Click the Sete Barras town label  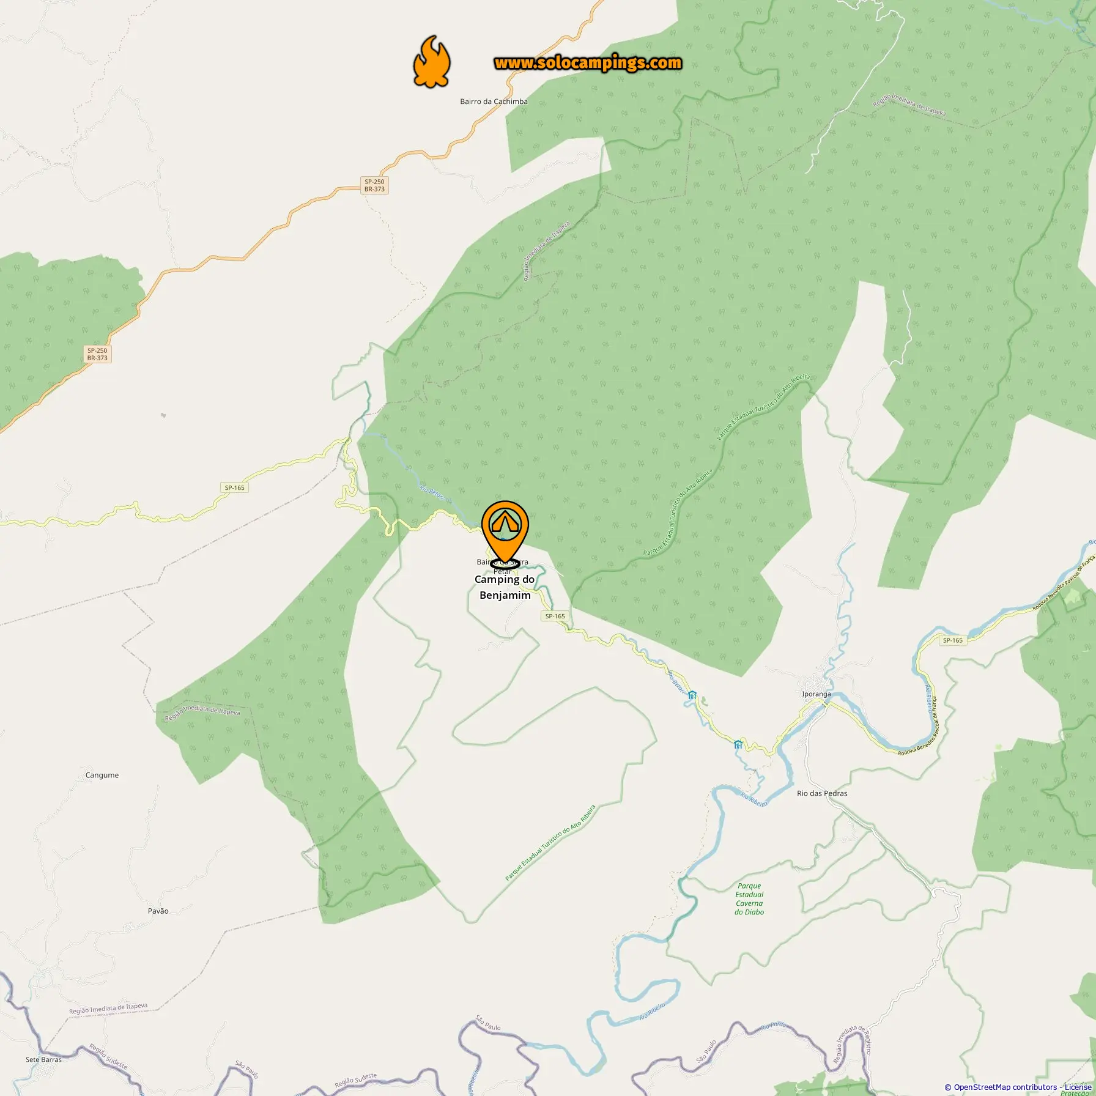click(43, 1059)
